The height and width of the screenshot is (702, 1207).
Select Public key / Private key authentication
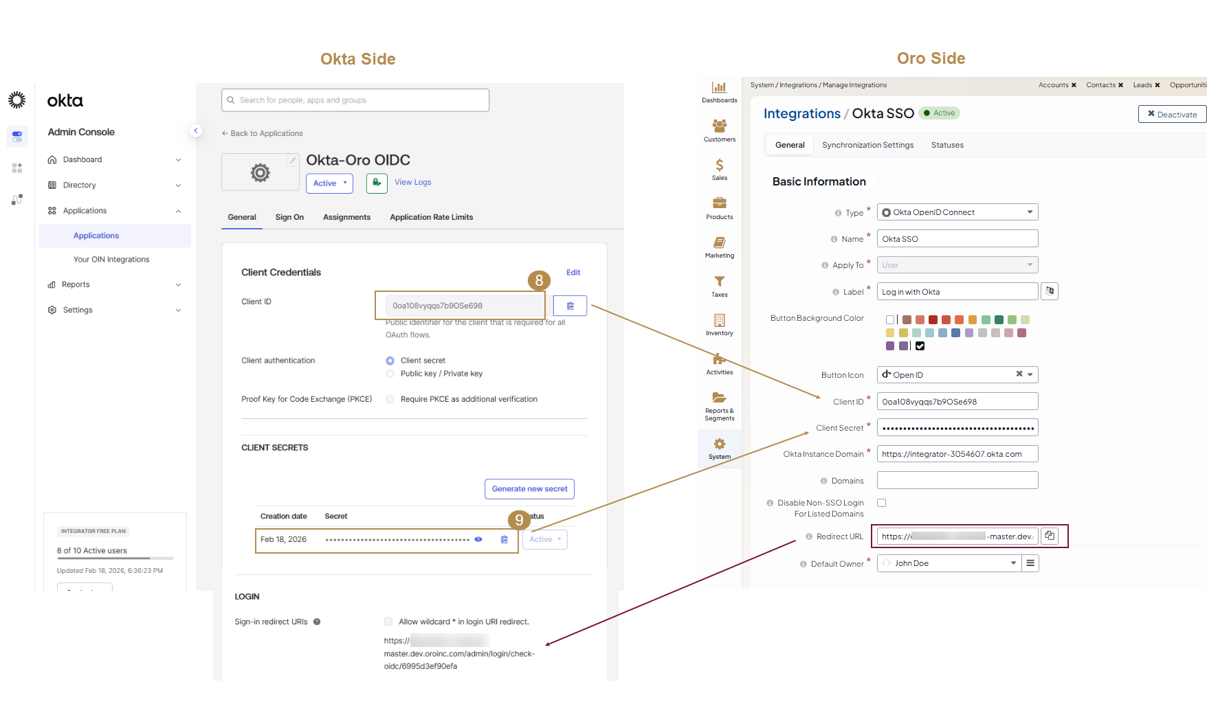(x=390, y=374)
